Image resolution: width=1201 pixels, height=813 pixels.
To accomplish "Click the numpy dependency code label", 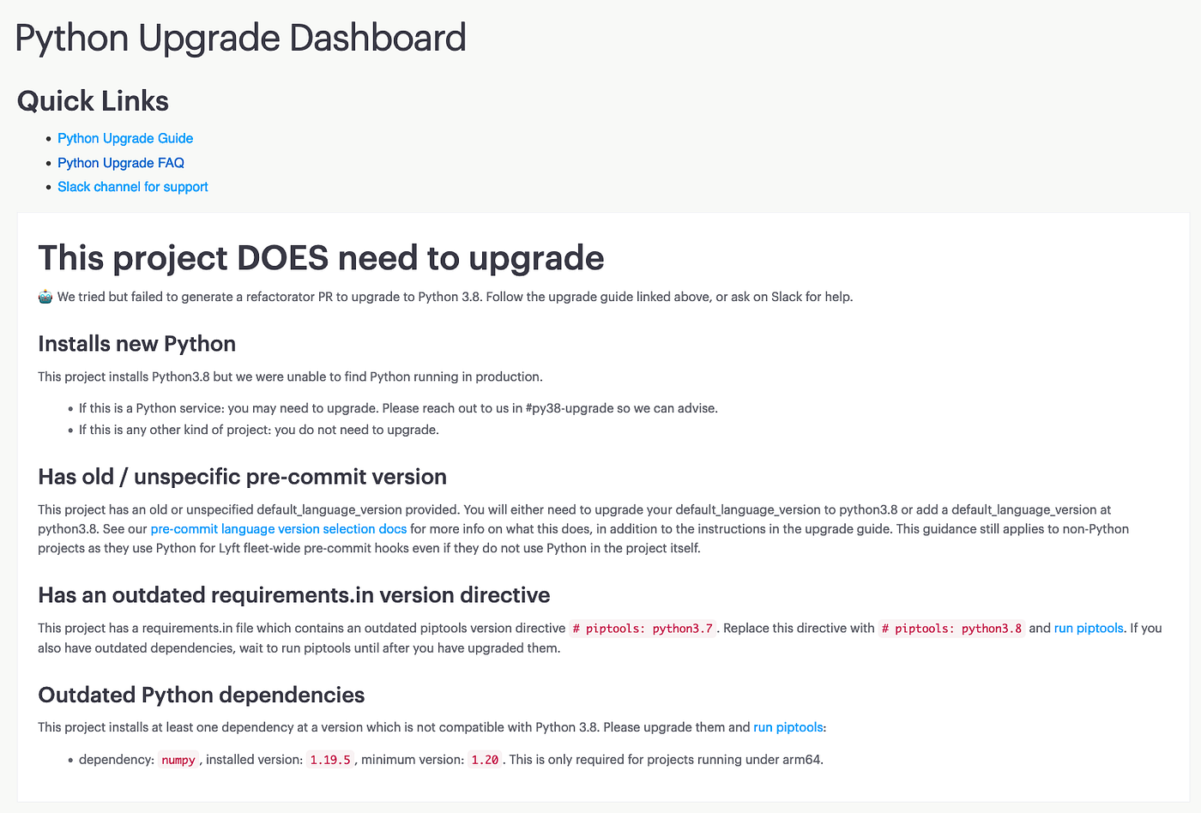I will pyautogui.click(x=178, y=759).
